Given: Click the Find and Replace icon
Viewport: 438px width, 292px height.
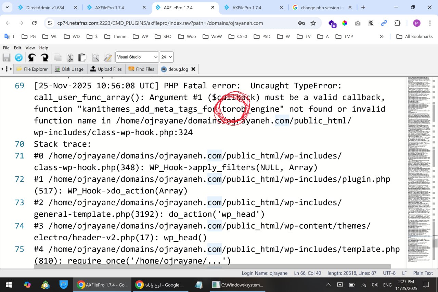Looking at the screenshot, I should [x=108, y=57].
